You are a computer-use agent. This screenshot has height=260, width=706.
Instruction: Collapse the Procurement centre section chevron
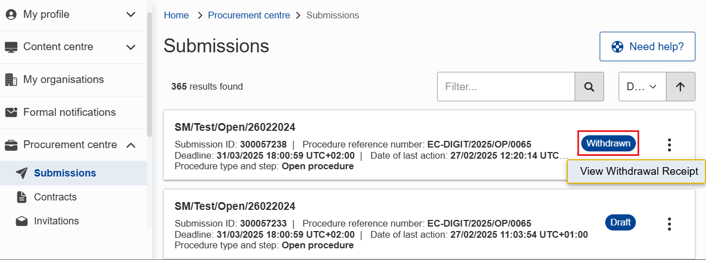pyautogui.click(x=131, y=145)
